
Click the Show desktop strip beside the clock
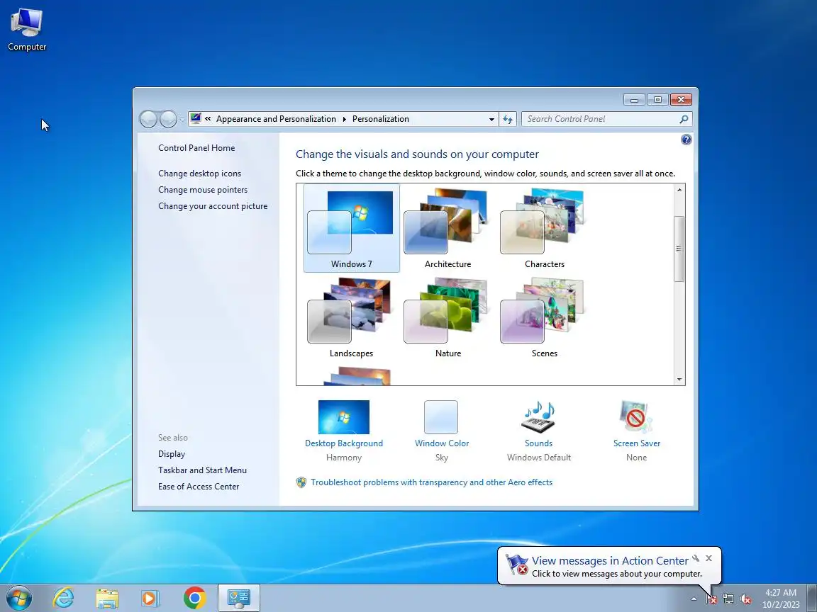pos(812,599)
